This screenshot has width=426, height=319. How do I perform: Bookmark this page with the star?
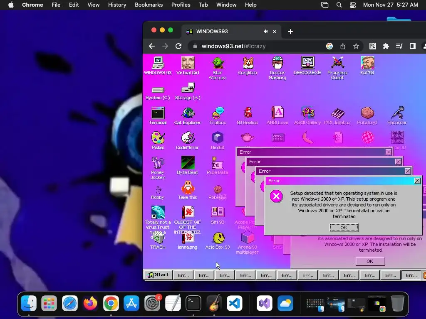[x=356, y=47]
